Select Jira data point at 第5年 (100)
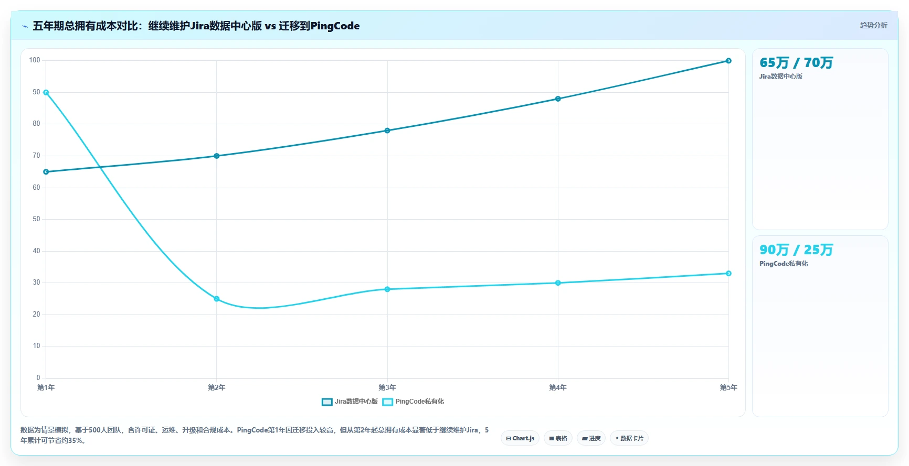 [x=728, y=61]
